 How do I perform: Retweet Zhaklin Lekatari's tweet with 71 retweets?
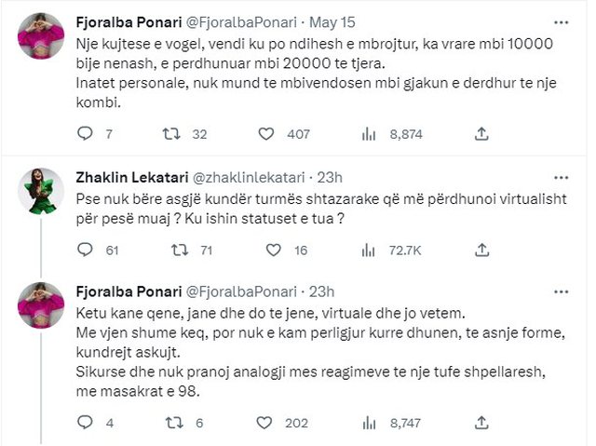pyautogui.click(x=170, y=250)
